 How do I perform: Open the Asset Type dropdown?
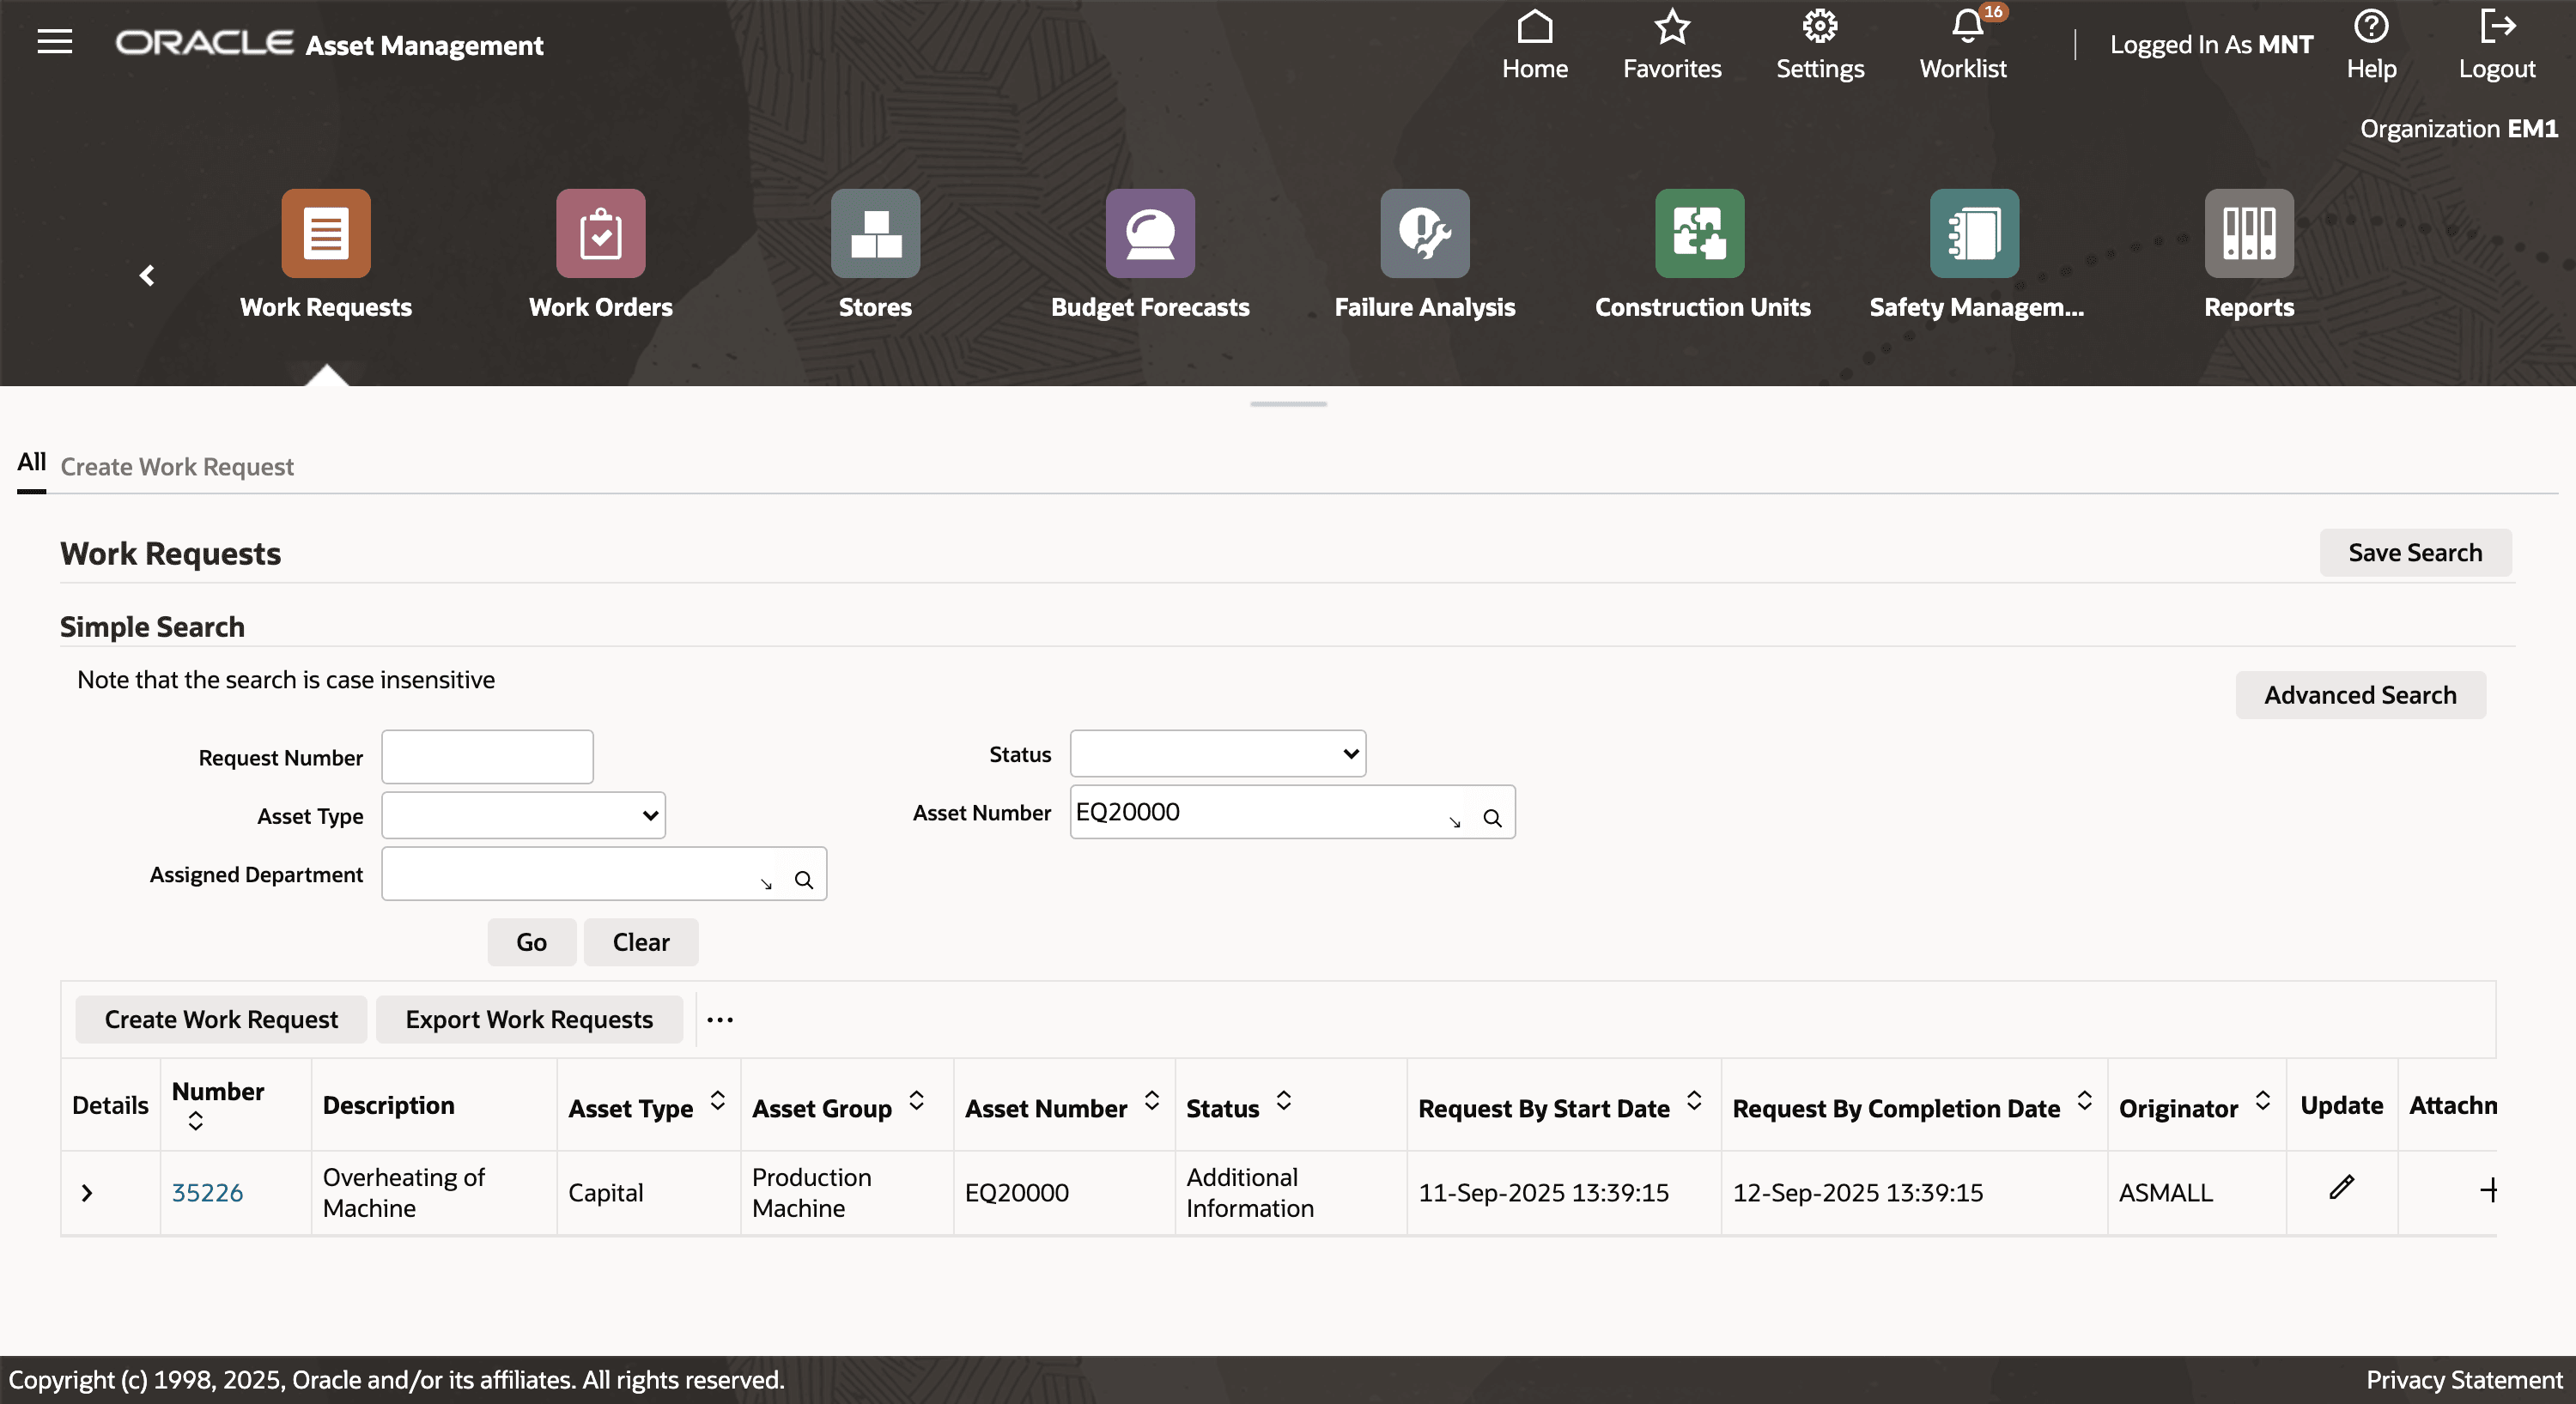coord(522,814)
